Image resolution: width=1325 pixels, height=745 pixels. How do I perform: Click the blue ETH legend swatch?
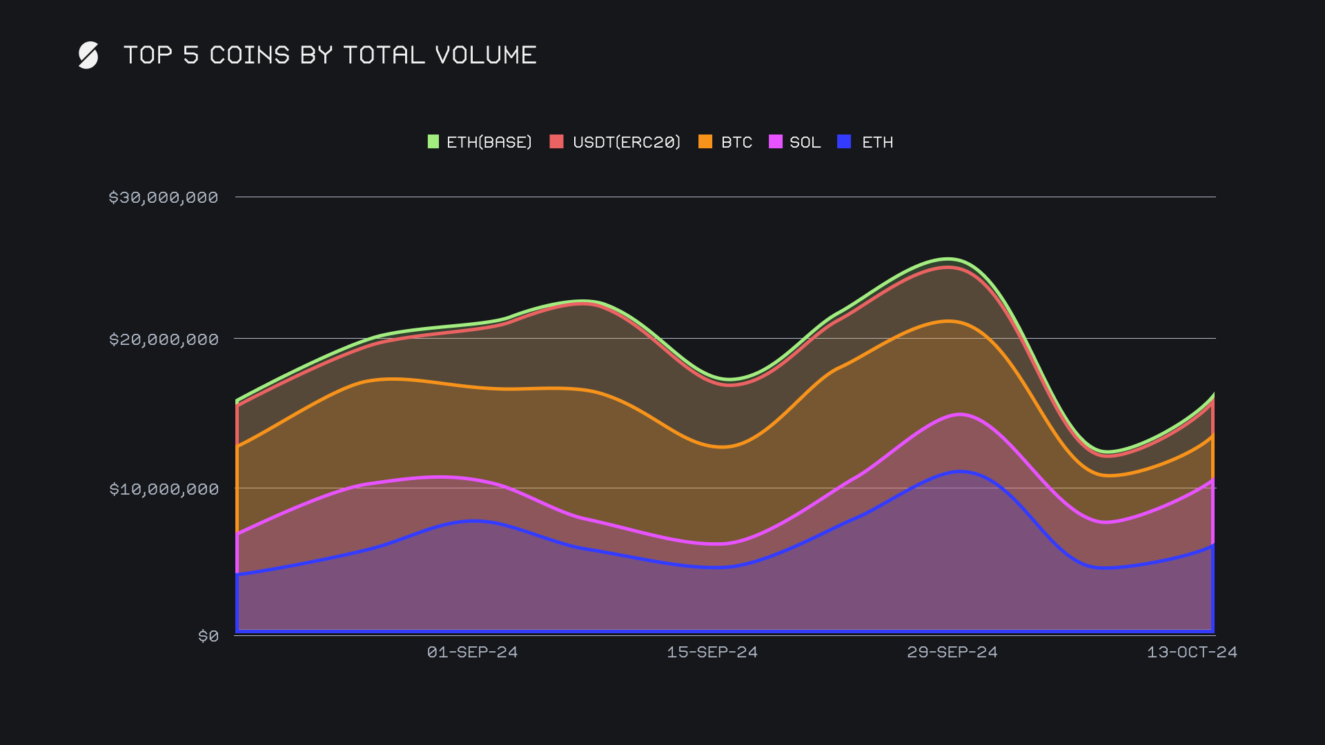click(x=843, y=142)
